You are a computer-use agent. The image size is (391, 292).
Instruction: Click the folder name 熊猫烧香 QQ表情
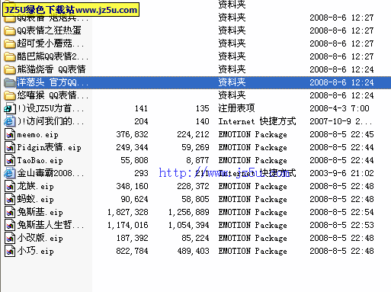coord(51,69)
